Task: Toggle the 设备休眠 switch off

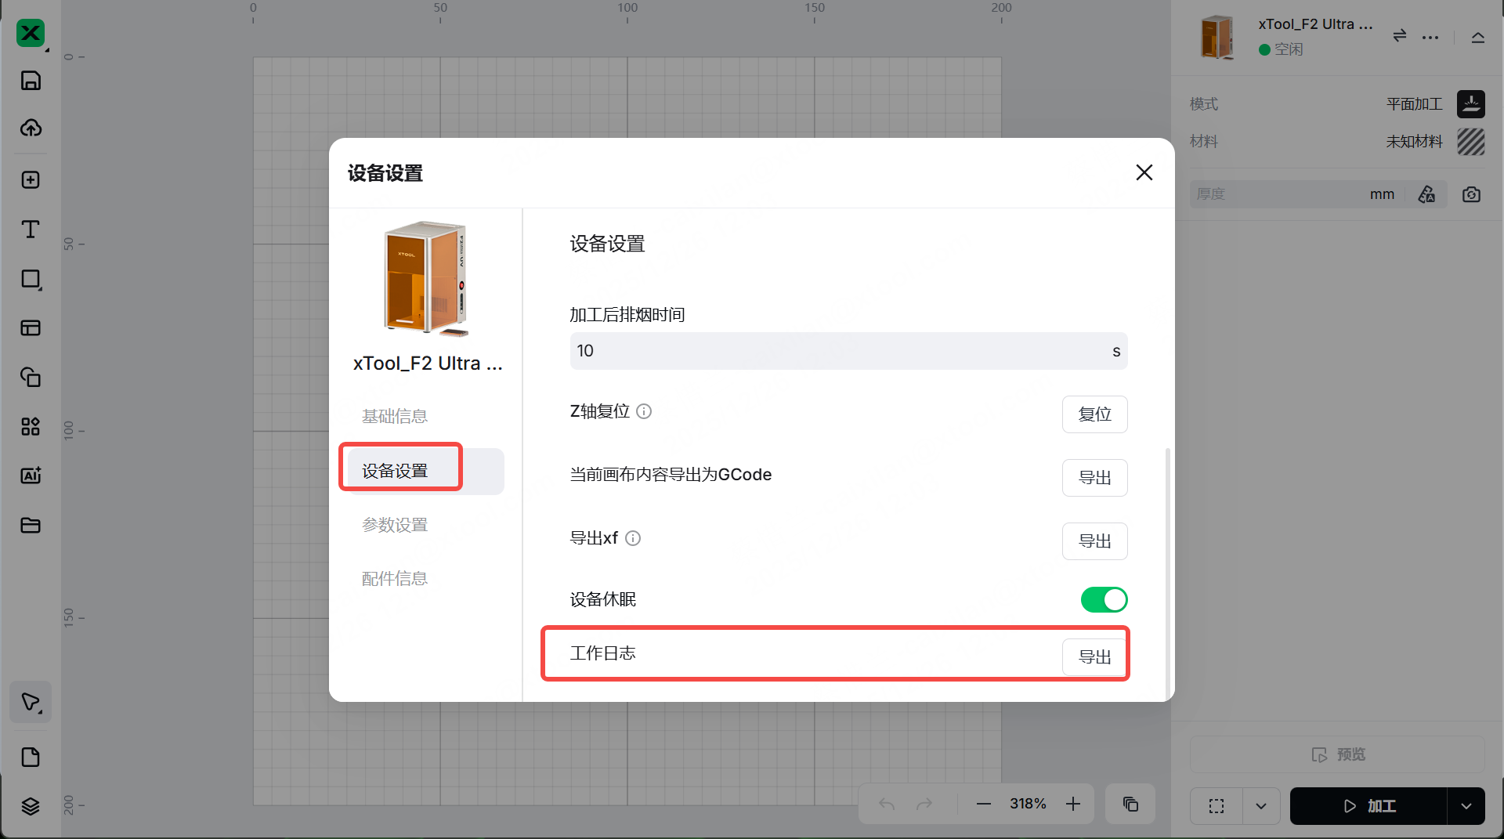Action: tap(1104, 600)
